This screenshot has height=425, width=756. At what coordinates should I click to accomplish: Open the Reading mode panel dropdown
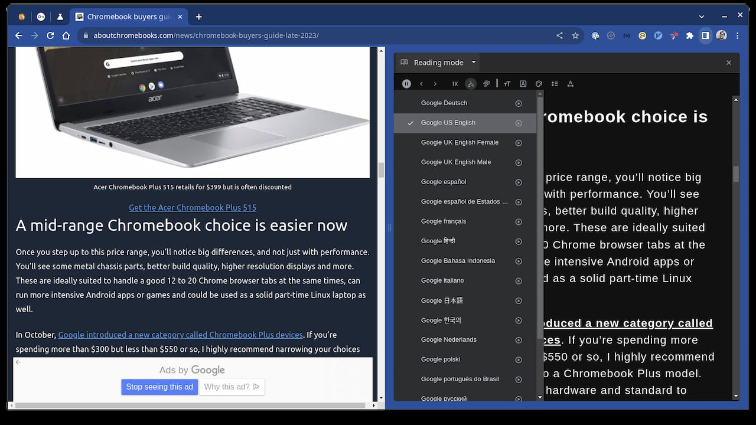click(473, 62)
